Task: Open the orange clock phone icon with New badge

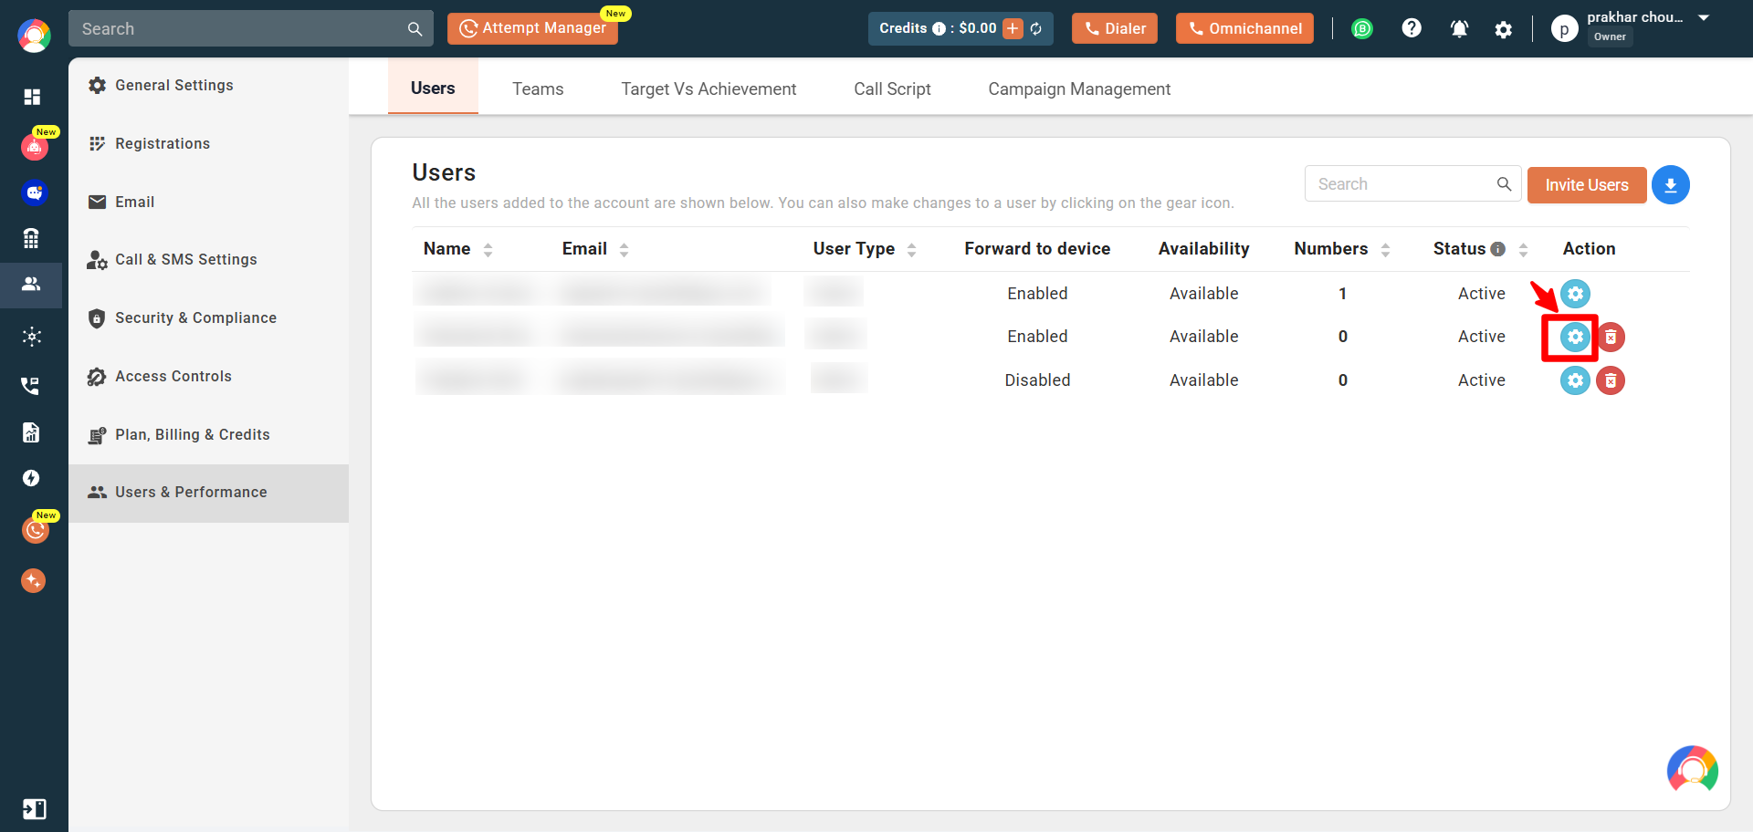Action: [35, 529]
